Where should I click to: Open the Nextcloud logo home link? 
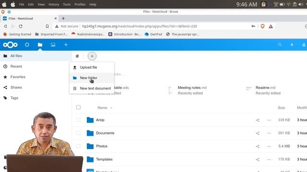(x=10, y=45)
